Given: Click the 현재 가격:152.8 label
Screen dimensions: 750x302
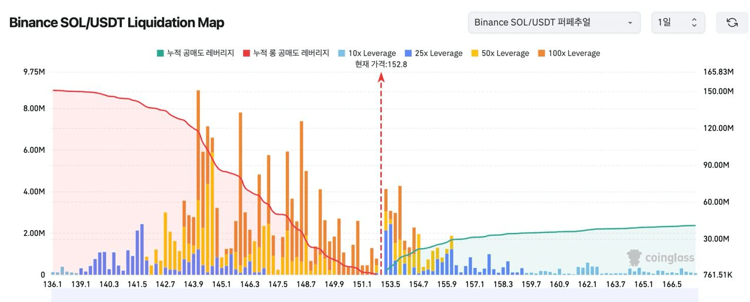Looking at the screenshot, I should tap(381, 64).
